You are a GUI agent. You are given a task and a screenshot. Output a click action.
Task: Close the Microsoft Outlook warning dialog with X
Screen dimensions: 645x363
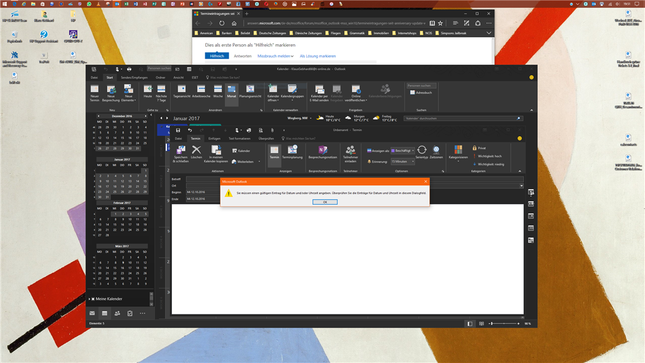425,181
